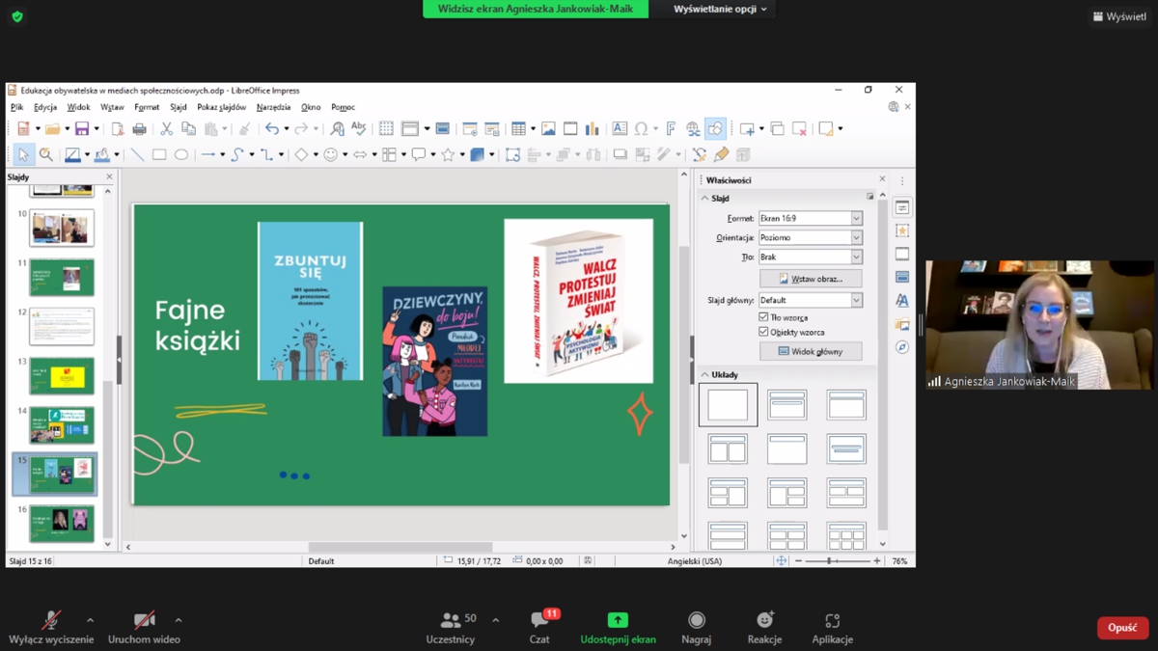
Task: Start camera with 'Uruchom wideo'
Action: coord(144,627)
